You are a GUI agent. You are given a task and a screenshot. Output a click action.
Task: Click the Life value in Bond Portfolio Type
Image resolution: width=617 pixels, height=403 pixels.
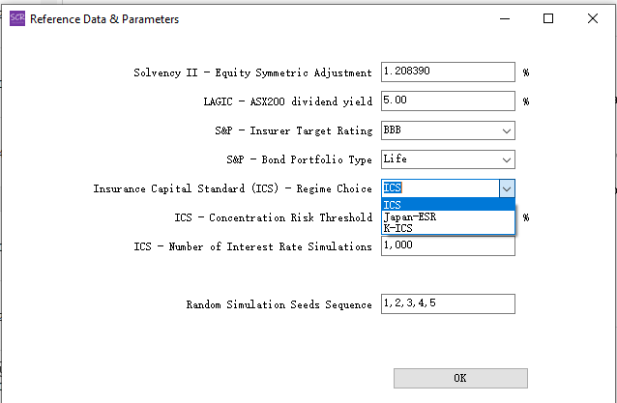[395, 159]
